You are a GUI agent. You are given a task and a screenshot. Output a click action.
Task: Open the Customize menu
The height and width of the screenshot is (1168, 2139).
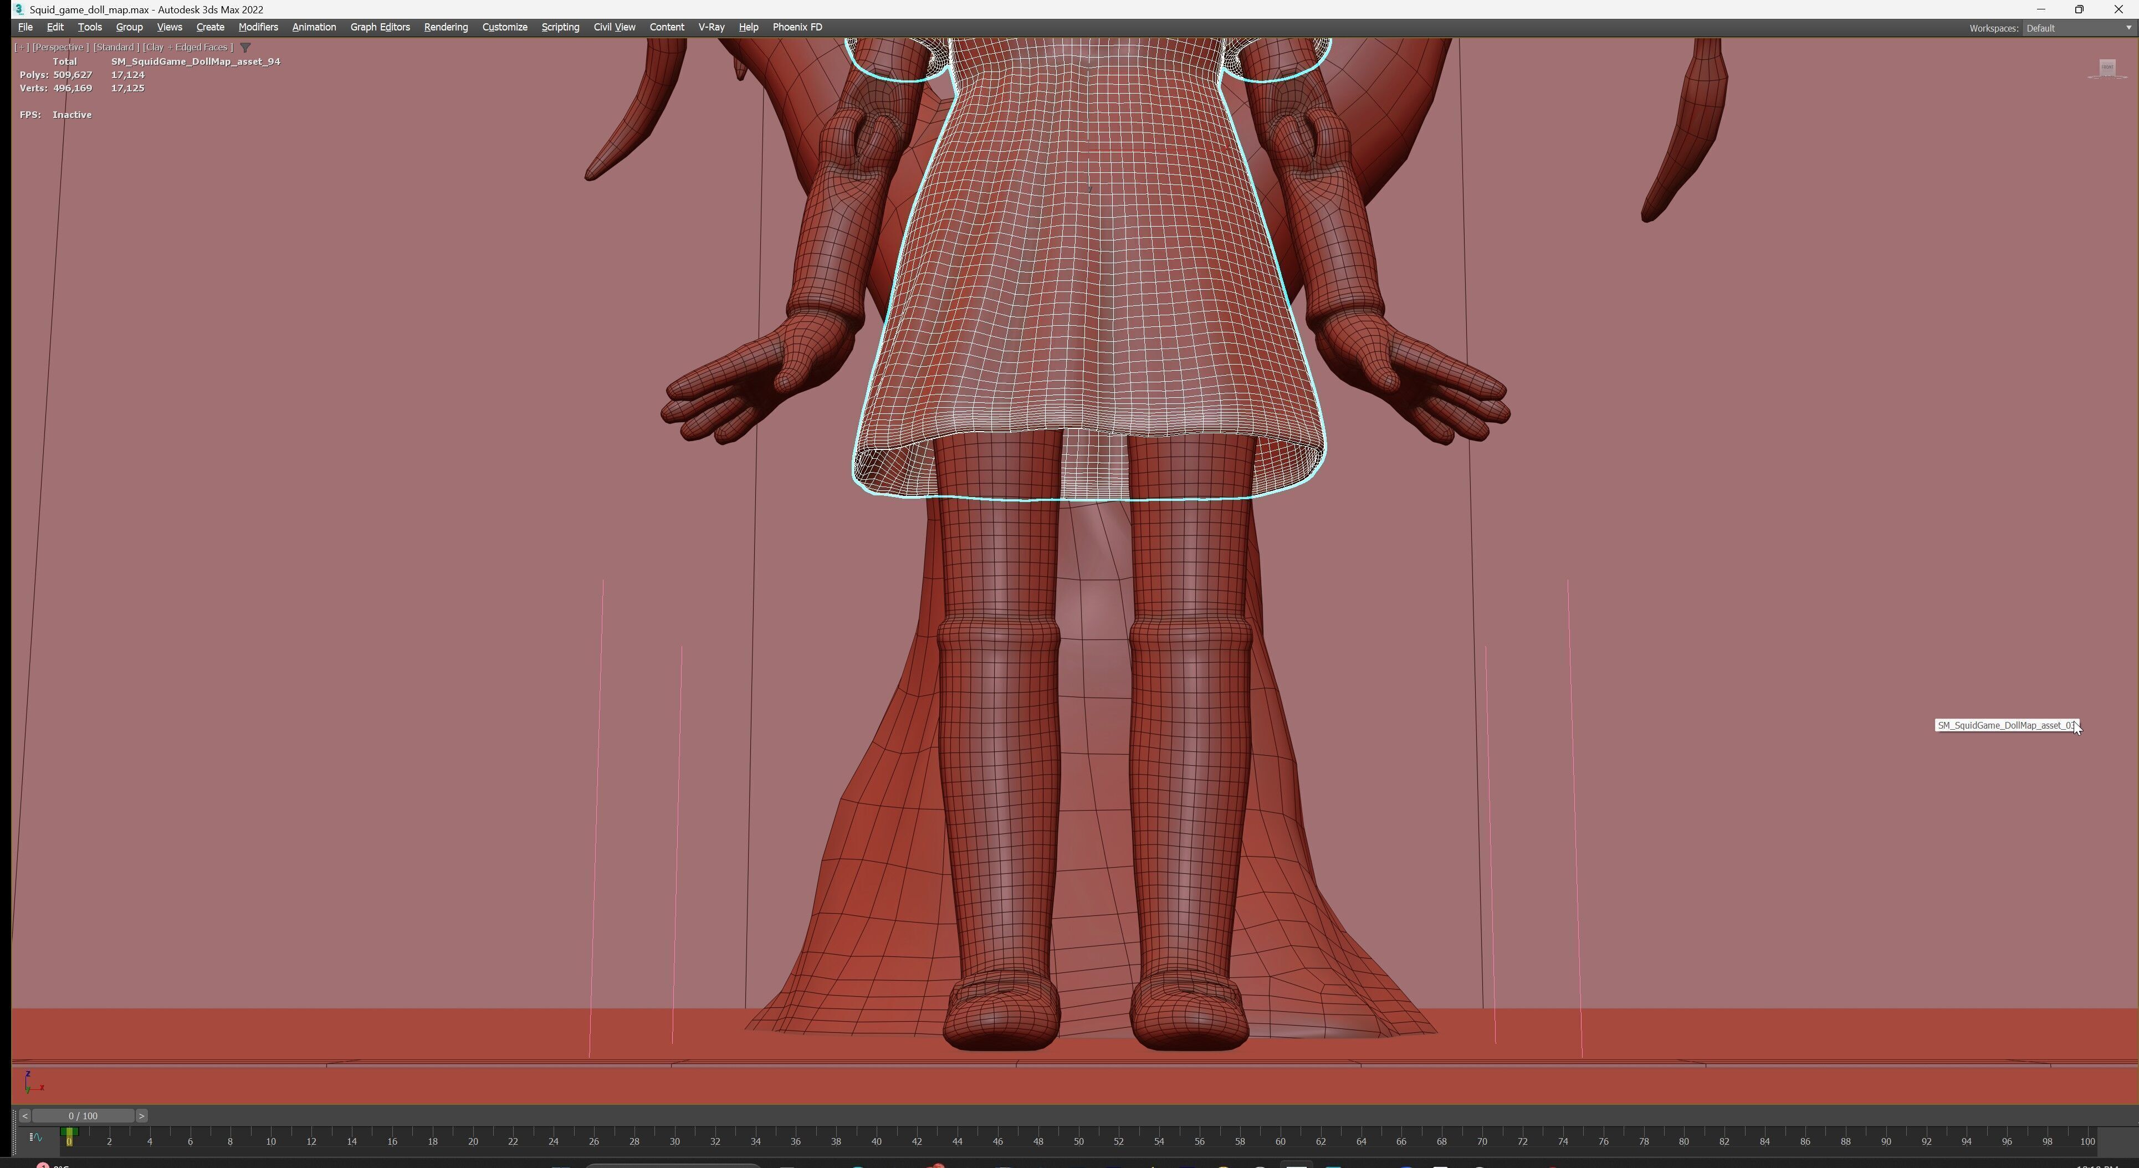point(505,27)
